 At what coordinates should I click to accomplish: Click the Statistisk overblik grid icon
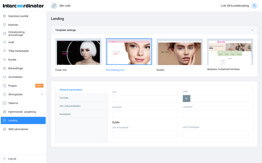5,16
